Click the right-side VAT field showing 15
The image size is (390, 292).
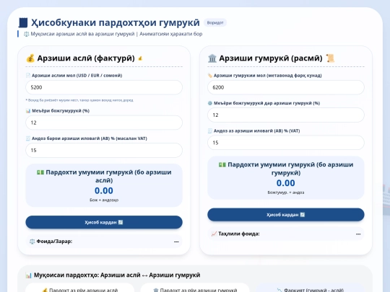[286, 143]
